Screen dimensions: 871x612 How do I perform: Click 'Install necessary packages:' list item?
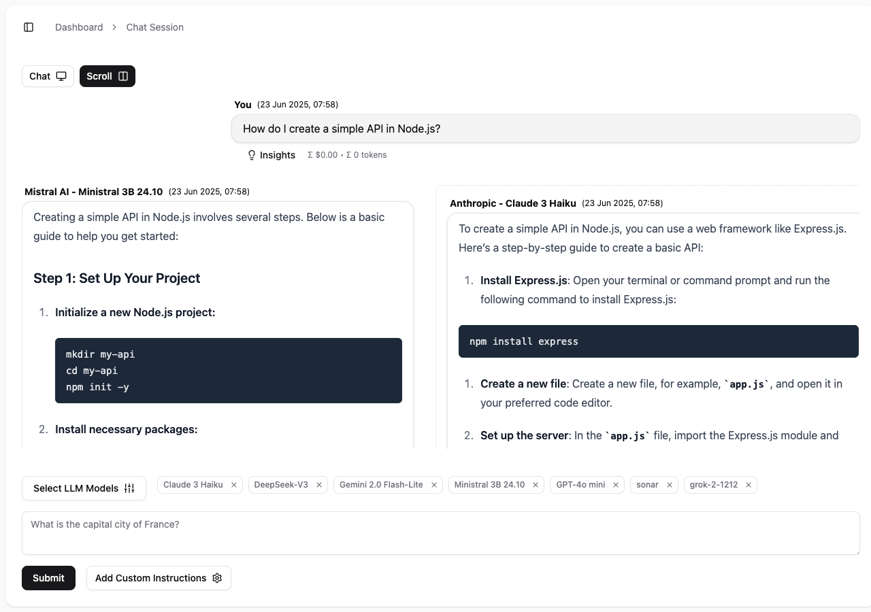126,429
